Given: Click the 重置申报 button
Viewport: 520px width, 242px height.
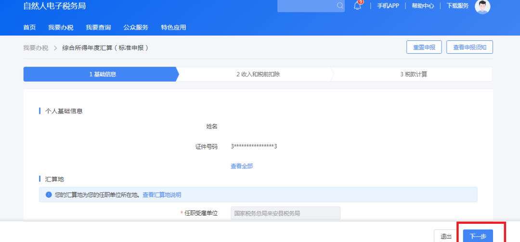Looking at the screenshot, I should coord(424,48).
